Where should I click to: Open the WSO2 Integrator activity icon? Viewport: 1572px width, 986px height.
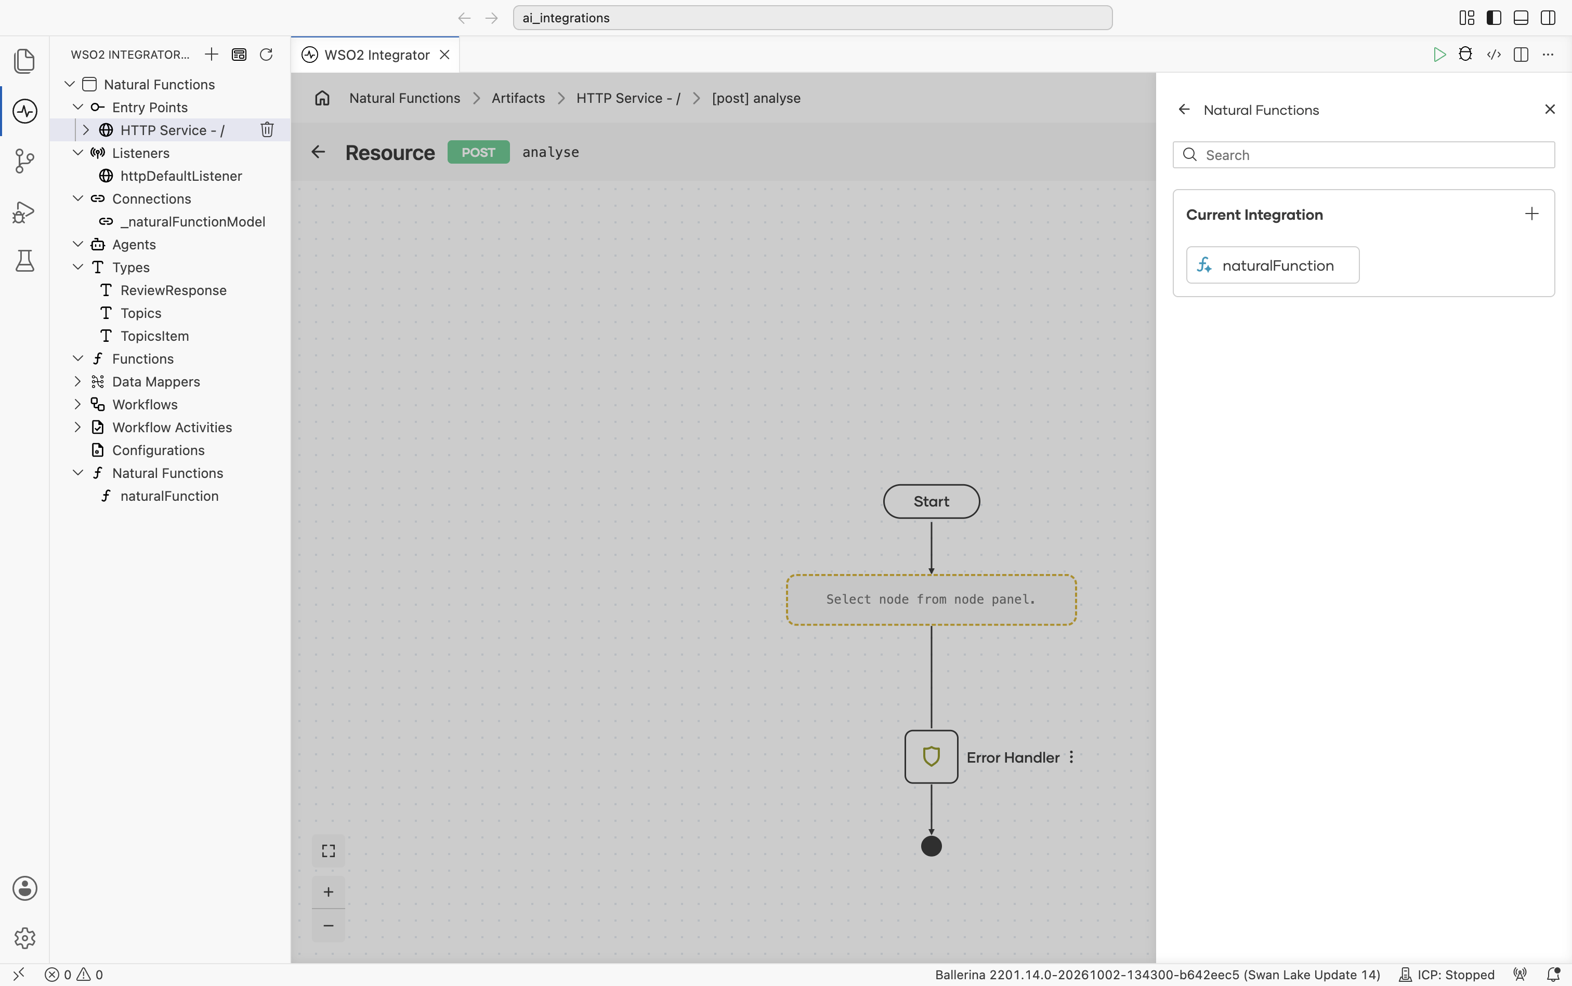click(25, 111)
